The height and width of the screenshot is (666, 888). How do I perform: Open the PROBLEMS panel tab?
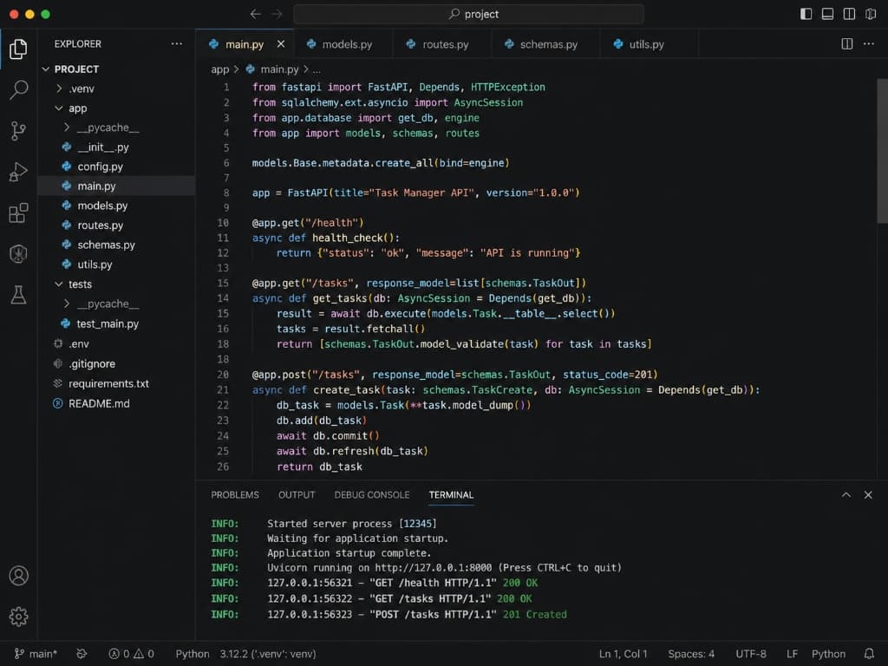tap(235, 494)
